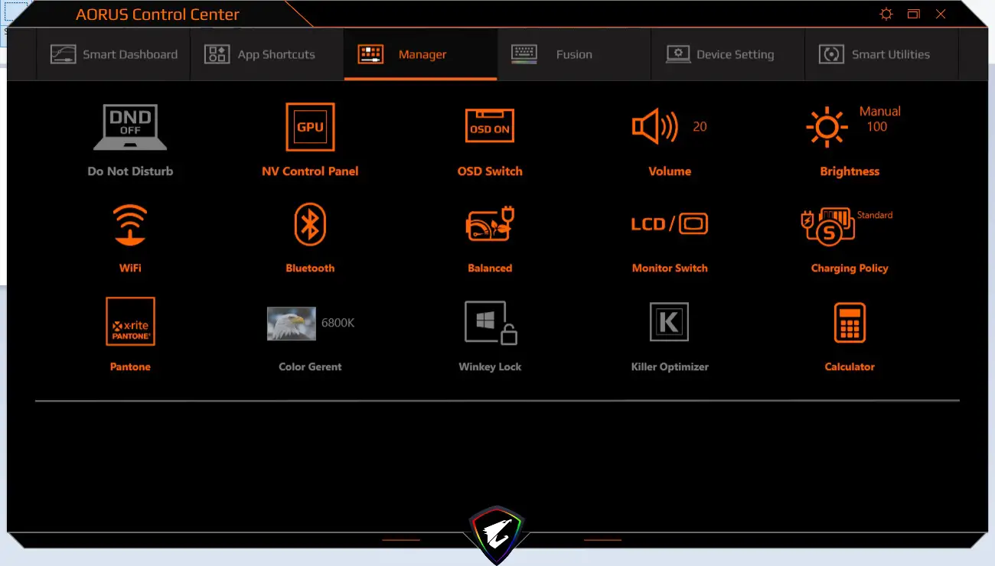Go to the Fusion tab
The image size is (995, 566).
pyautogui.click(x=574, y=54)
